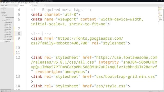The height and width of the screenshot is (92, 164).
Task: Click the crossorigin="anonymous" attribute
Action: click(61, 72)
